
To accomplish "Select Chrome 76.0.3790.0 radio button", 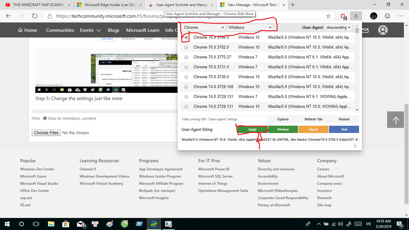I will 186,38.
